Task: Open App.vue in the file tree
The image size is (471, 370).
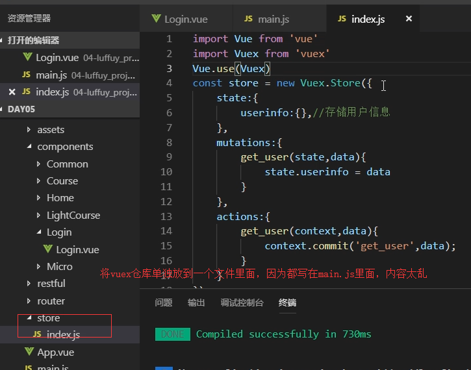Action: [70, 352]
